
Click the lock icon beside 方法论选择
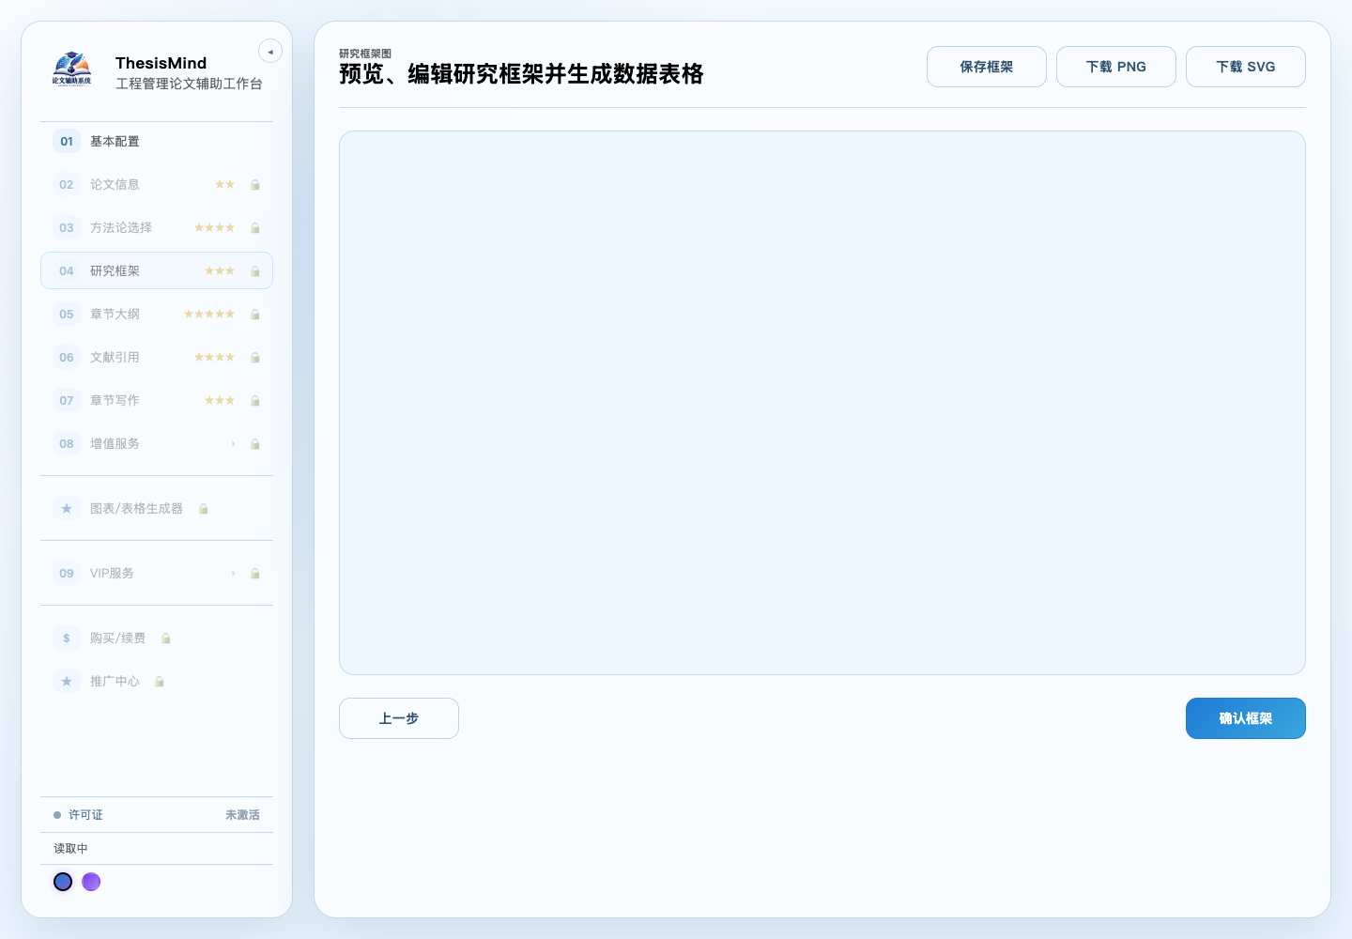coord(255,228)
